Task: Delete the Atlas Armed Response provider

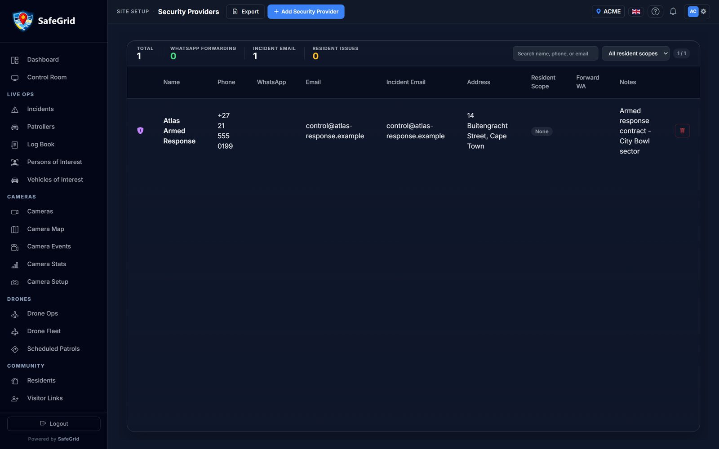Action: 682,131
